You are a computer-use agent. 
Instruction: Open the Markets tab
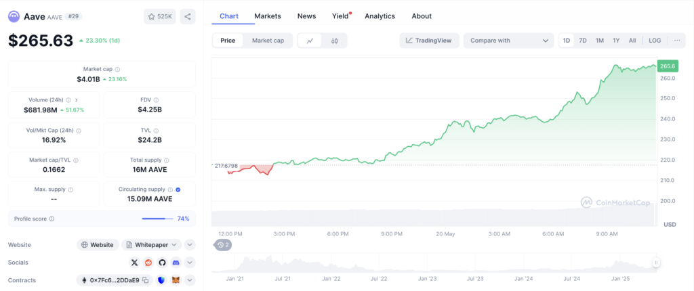(267, 16)
